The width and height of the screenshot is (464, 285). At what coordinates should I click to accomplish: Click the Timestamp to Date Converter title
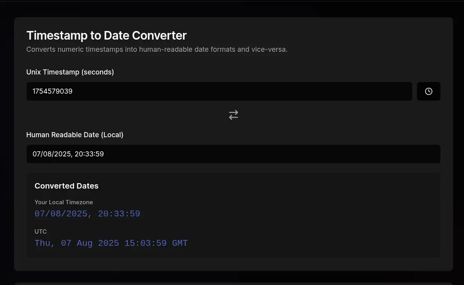(106, 35)
